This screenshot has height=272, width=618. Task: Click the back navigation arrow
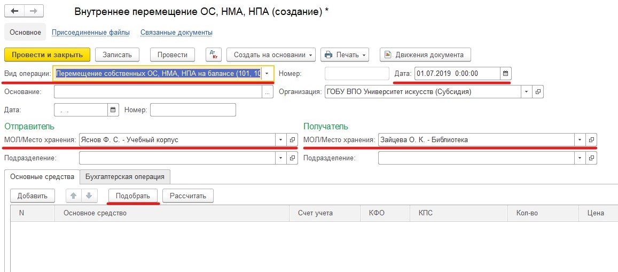point(15,11)
